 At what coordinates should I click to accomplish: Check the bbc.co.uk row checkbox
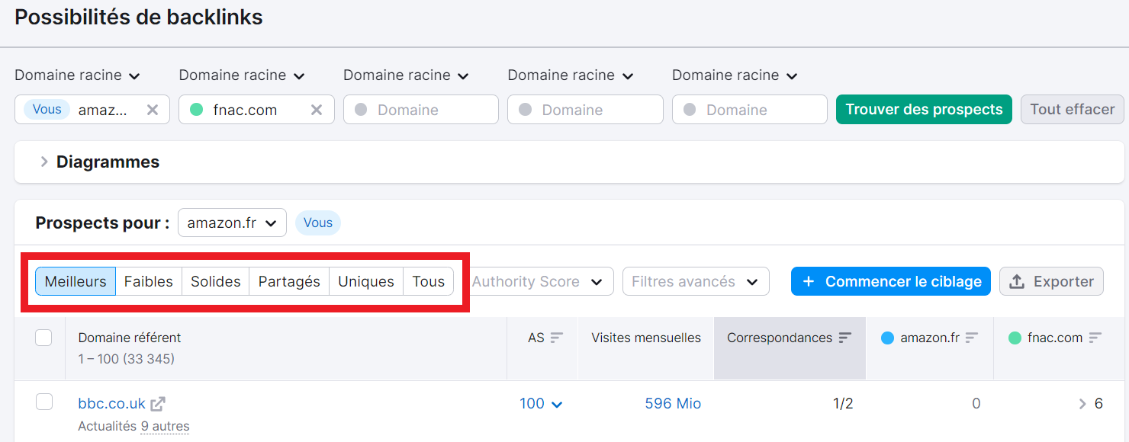[x=43, y=402]
